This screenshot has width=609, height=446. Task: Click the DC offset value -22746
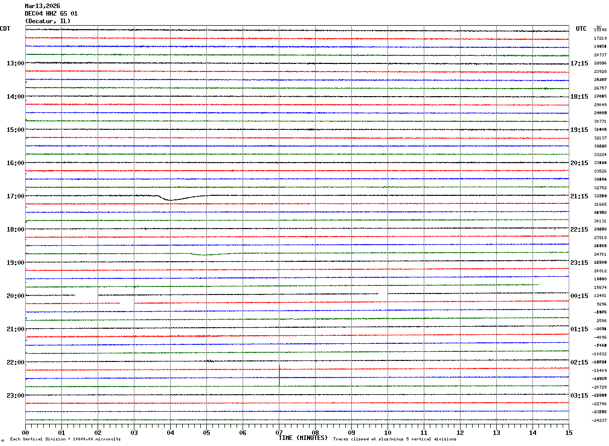[599, 404]
